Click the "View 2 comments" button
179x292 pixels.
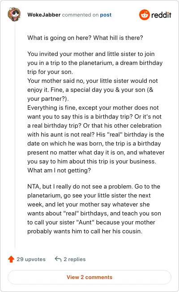pyautogui.click(x=89, y=277)
